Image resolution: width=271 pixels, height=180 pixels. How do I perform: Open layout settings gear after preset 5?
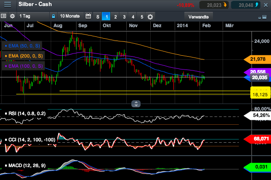150,17
